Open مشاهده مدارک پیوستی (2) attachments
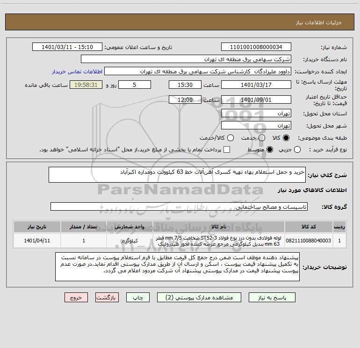360x348 pixels. click(199, 298)
